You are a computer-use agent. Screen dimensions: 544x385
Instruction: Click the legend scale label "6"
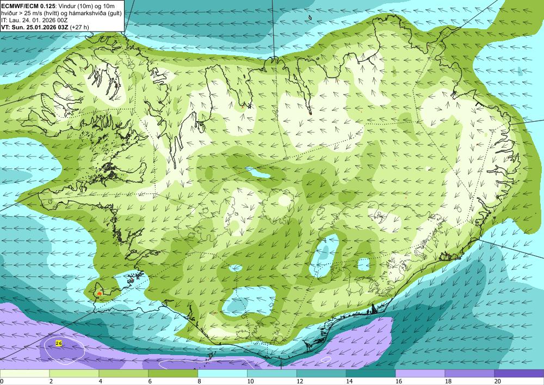coord(150,381)
